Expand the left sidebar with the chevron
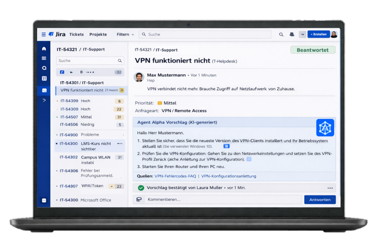The image size is (377, 248). (44, 100)
